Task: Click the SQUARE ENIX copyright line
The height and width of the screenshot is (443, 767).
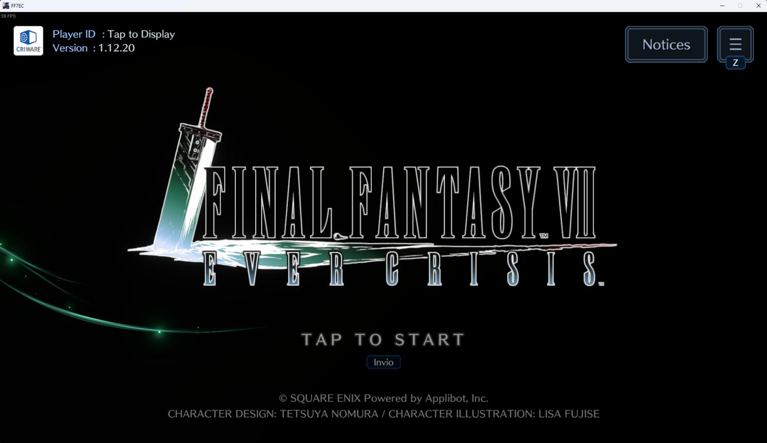Action: (x=384, y=398)
